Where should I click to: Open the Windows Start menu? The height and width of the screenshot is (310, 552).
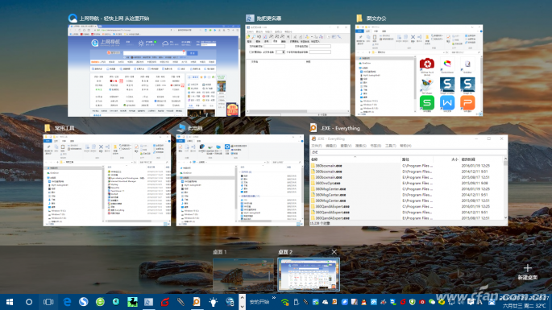pos(10,302)
